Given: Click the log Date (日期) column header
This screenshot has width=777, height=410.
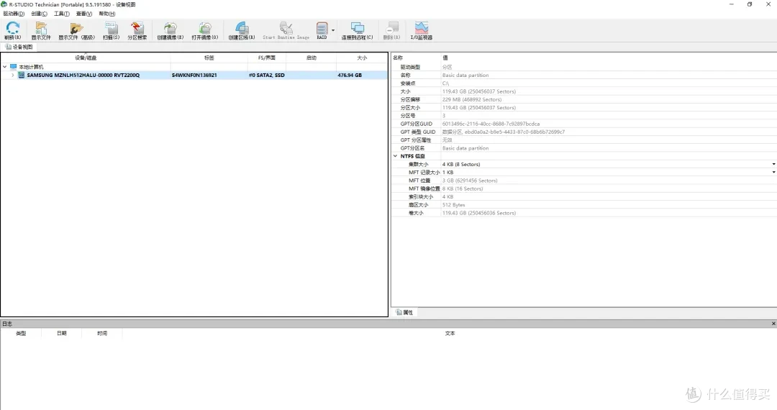Looking at the screenshot, I should (x=61, y=334).
